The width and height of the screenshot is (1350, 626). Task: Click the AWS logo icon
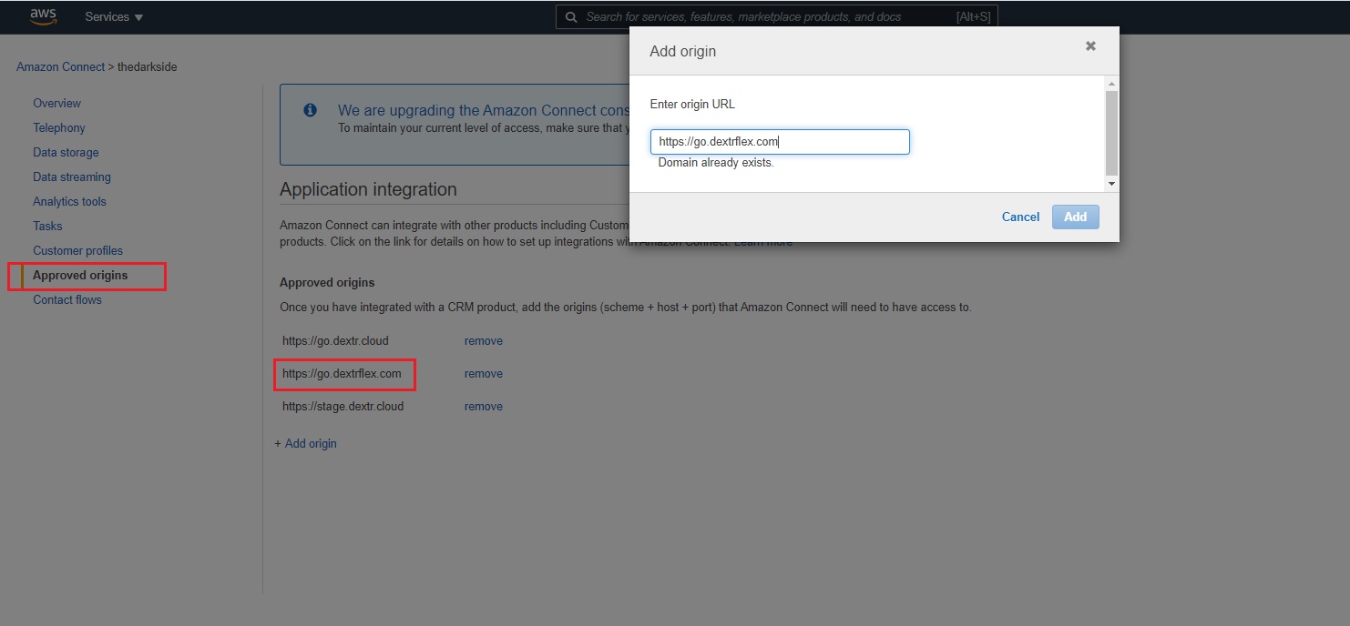tap(43, 16)
